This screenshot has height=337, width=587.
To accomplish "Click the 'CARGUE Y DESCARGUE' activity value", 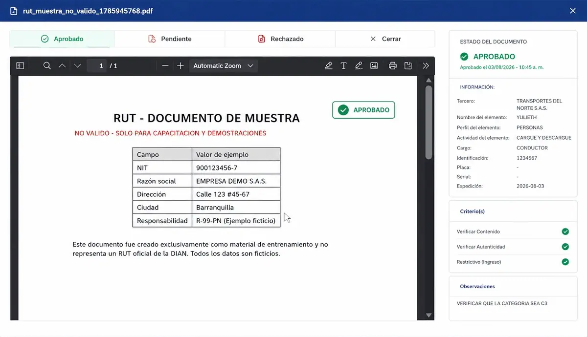I will 544,138.
